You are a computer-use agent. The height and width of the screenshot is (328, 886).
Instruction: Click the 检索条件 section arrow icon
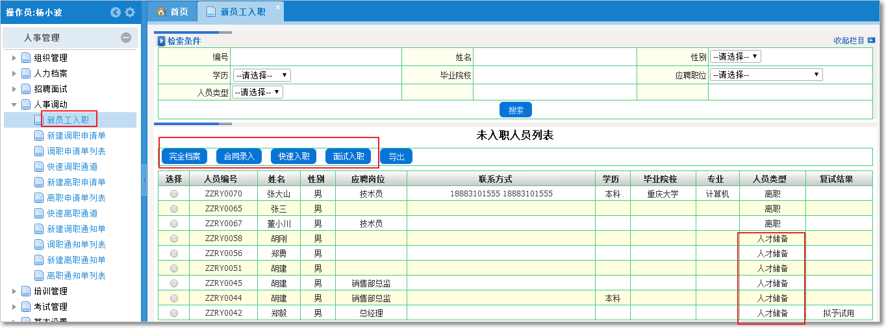coord(162,41)
